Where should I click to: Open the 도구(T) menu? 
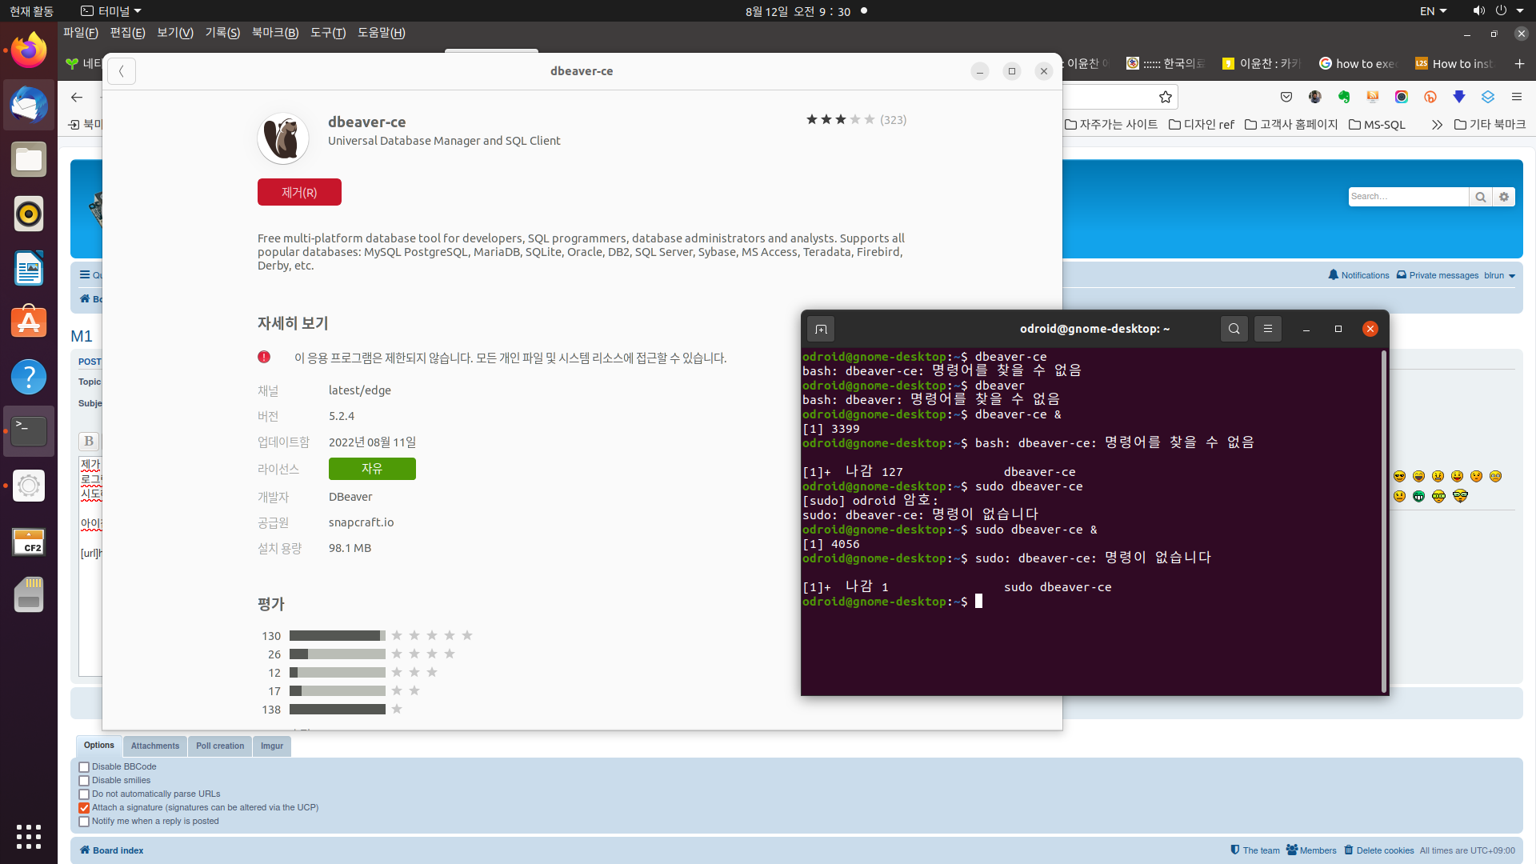click(328, 33)
